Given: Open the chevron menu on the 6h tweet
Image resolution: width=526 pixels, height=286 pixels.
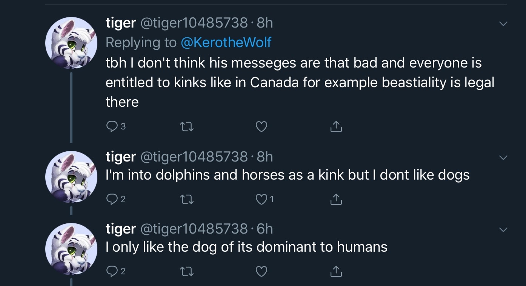Looking at the screenshot, I should point(503,229).
